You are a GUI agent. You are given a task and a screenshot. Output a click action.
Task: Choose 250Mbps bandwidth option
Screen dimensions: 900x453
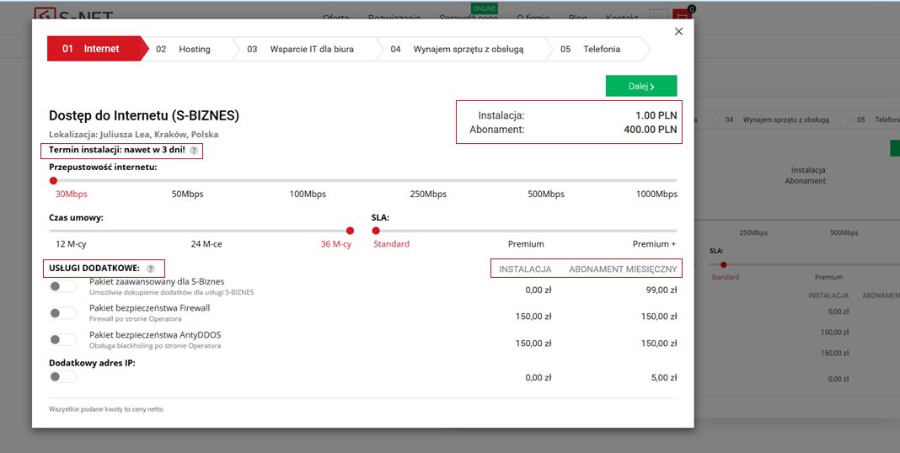pos(428,194)
